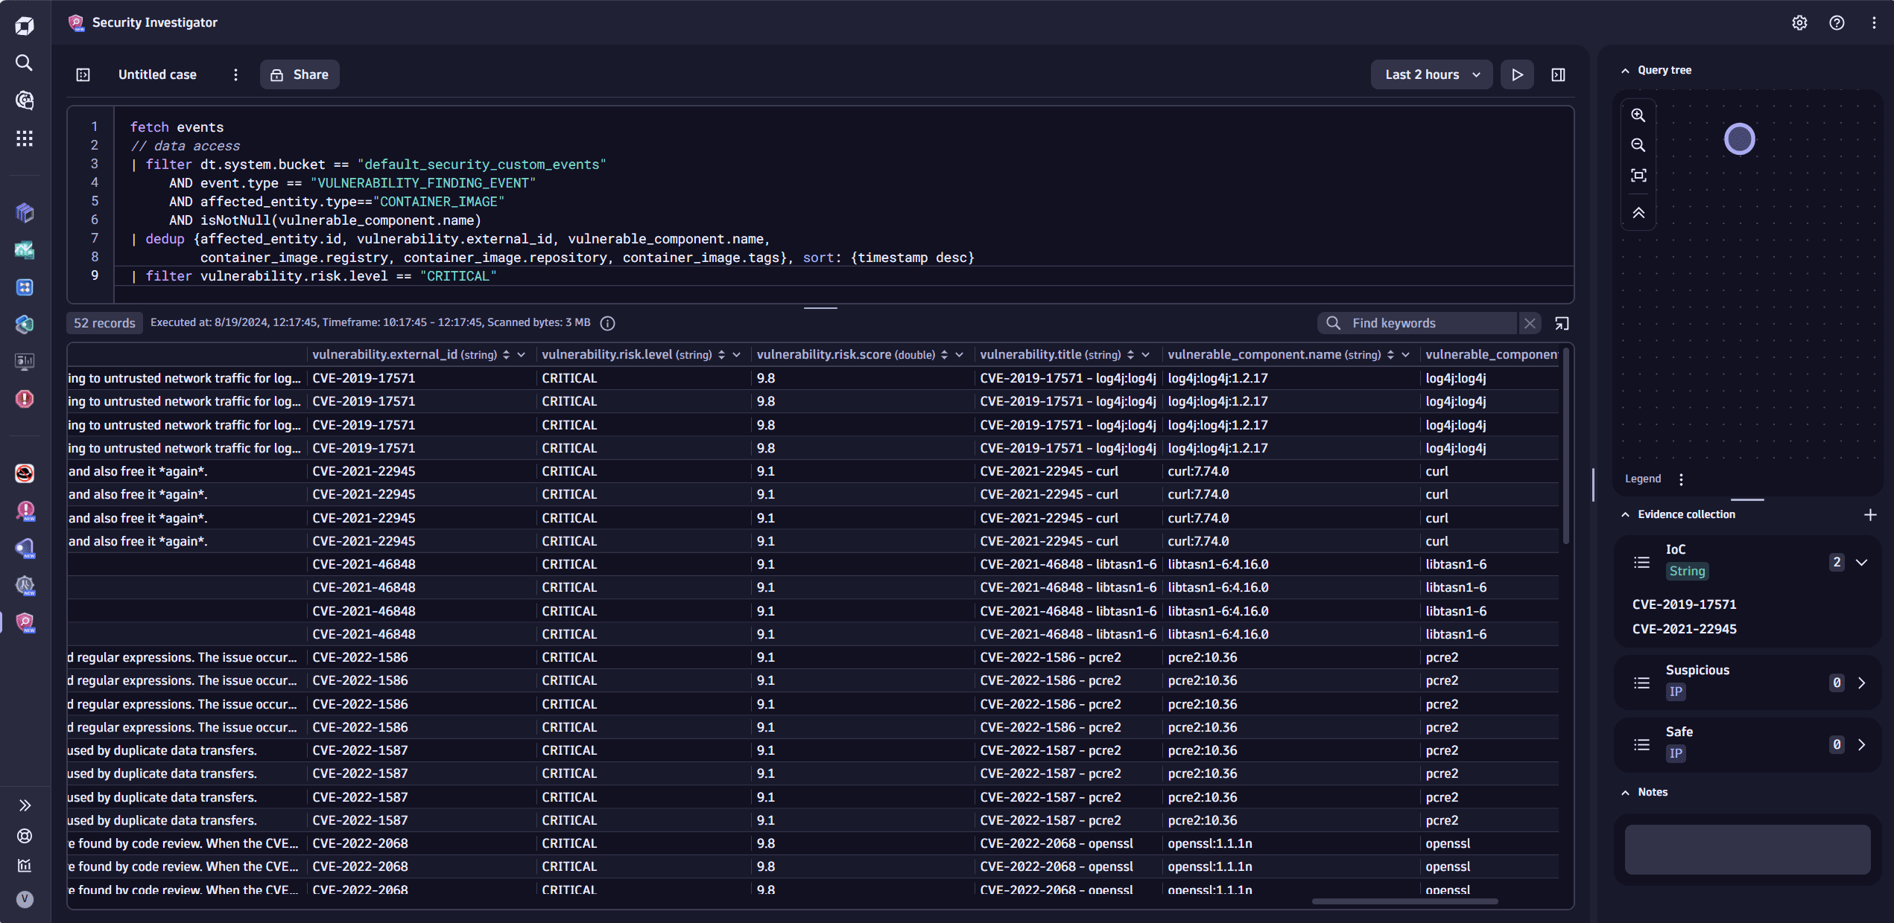Run the query with the play button
The image size is (1894, 923).
[1517, 74]
